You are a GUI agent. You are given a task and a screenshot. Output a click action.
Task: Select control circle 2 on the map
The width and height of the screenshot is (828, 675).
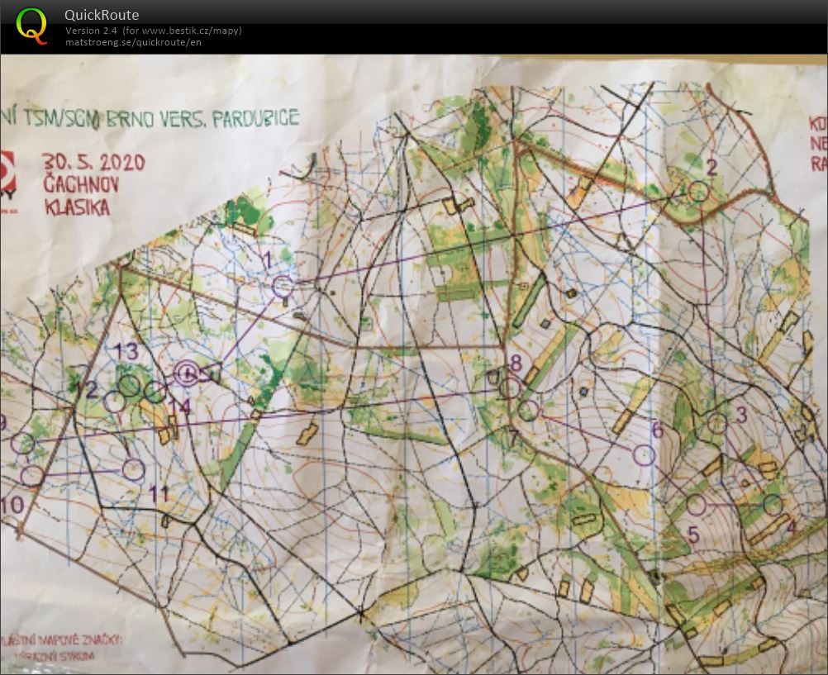pos(699,192)
